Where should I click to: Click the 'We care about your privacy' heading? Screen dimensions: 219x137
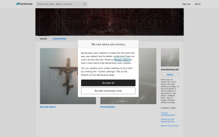pos(108,44)
